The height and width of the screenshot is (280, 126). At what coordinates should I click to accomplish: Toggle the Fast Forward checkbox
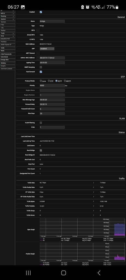pyautogui.click(x=41, y=72)
